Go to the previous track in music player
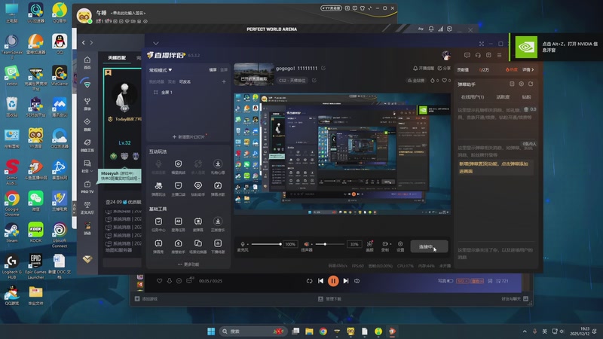The height and width of the screenshot is (339, 603). coord(321,281)
